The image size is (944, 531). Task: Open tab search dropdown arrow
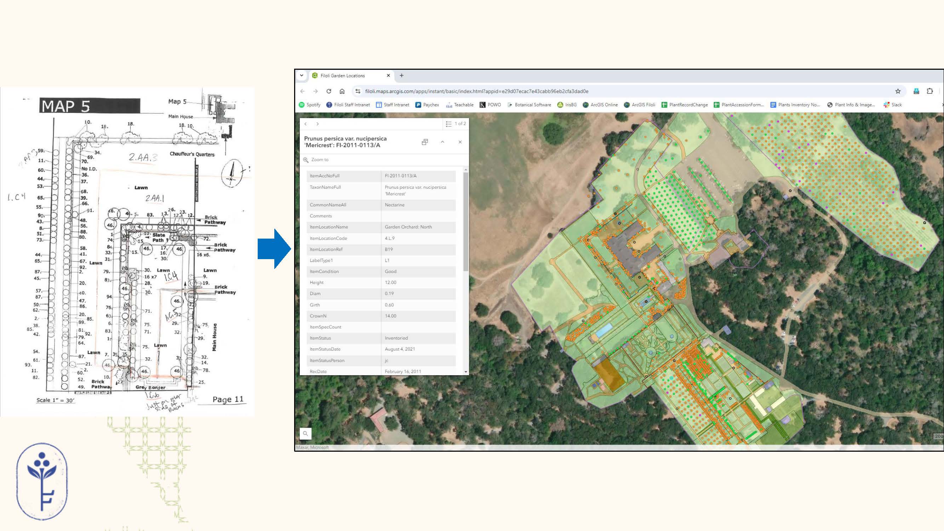(302, 75)
